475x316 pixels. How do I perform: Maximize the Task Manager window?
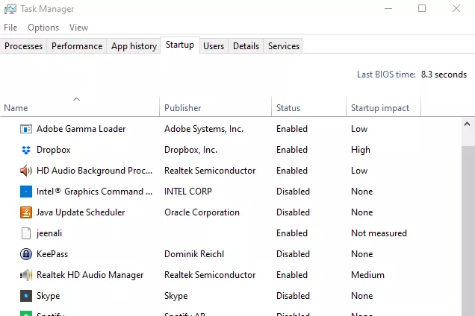pos(422,8)
